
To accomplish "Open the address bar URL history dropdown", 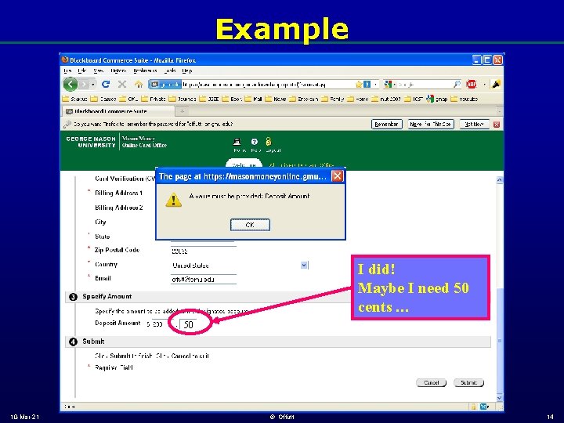I will click(375, 84).
